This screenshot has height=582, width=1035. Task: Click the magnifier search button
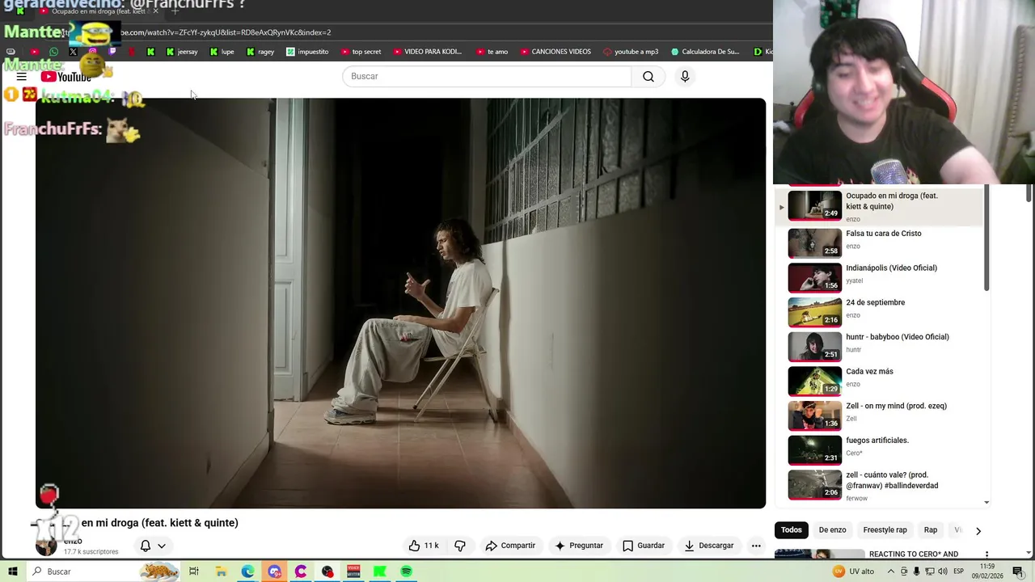pyautogui.click(x=648, y=76)
